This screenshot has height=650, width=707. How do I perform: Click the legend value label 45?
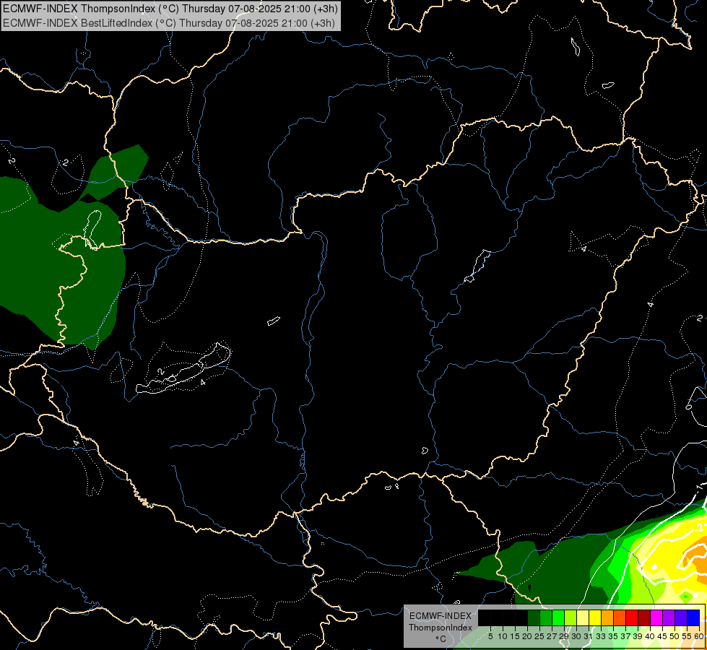pos(662,636)
